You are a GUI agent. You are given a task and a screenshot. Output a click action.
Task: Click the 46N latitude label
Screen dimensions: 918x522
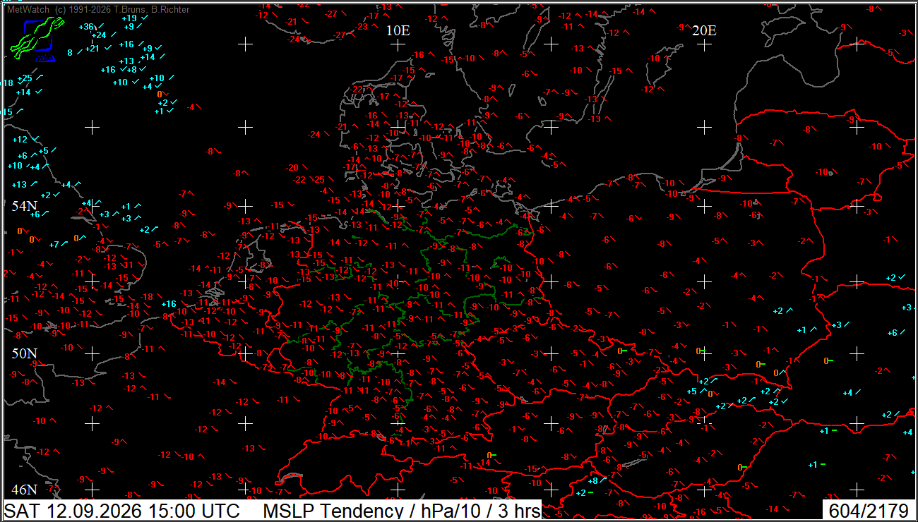23,489
